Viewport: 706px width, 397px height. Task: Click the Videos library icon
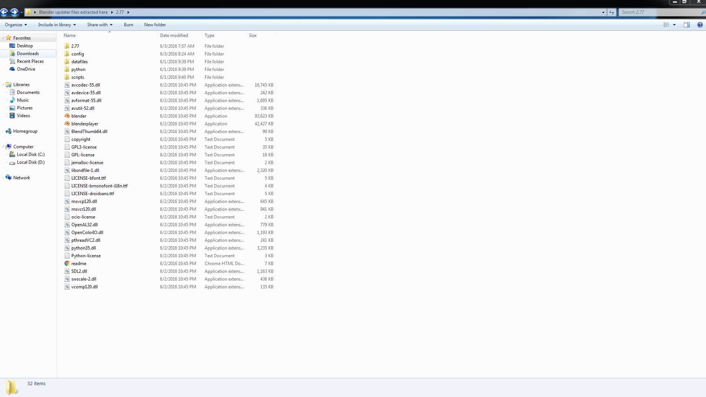pos(12,116)
